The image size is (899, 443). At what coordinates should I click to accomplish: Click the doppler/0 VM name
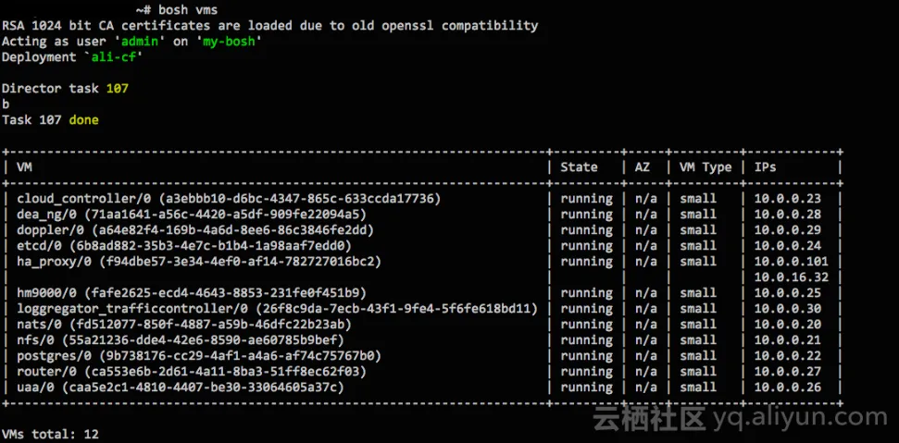(53, 230)
